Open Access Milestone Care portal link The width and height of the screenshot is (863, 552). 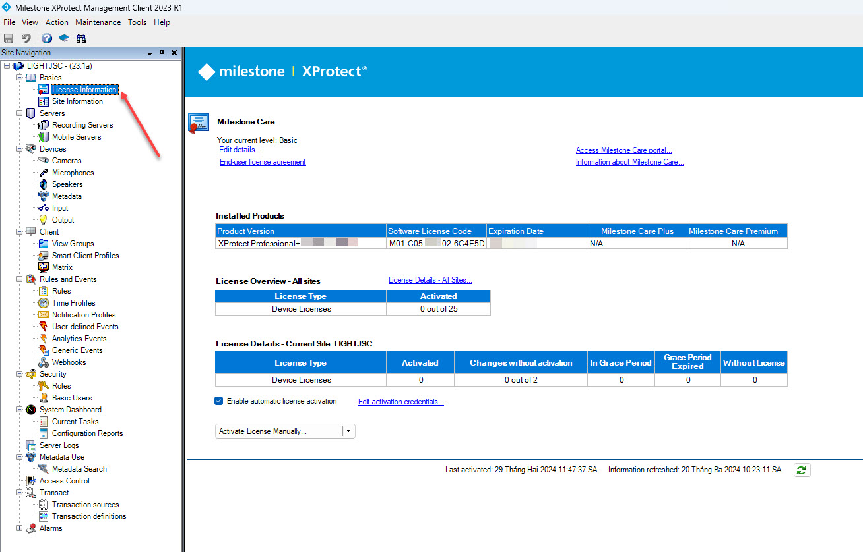(624, 150)
